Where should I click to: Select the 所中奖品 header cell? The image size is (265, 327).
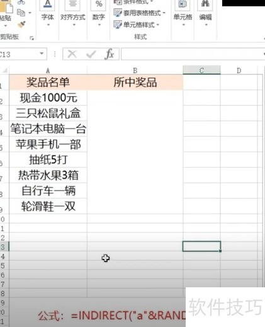coord(135,83)
